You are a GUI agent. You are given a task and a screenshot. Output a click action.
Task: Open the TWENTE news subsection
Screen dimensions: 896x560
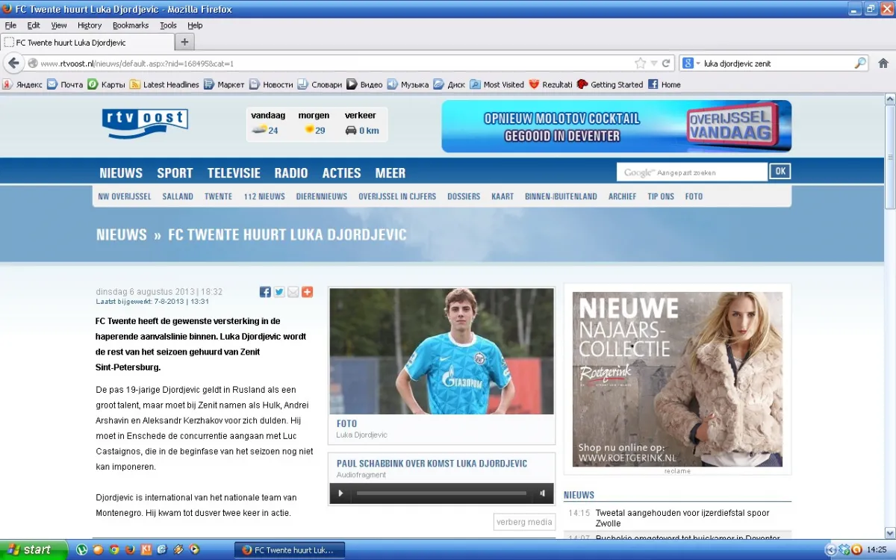[218, 196]
